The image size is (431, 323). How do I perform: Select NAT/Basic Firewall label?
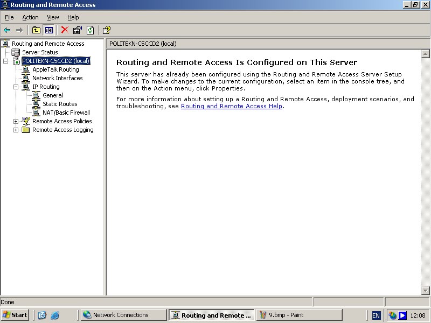66,113
